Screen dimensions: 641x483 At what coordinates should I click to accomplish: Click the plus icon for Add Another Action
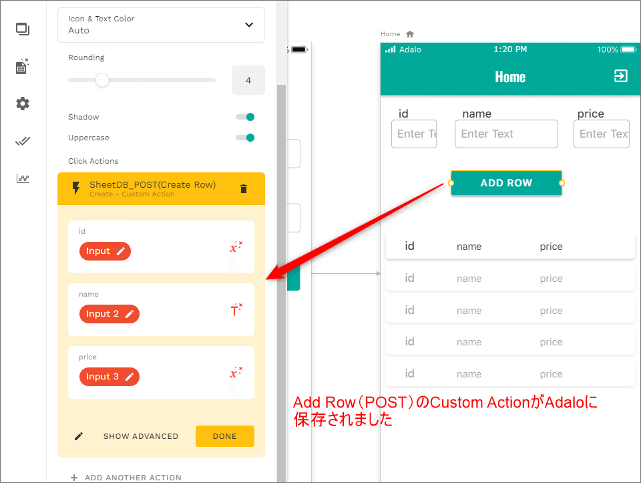click(x=74, y=478)
